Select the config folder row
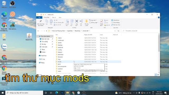The image size is (169, 95). pos(88,50)
